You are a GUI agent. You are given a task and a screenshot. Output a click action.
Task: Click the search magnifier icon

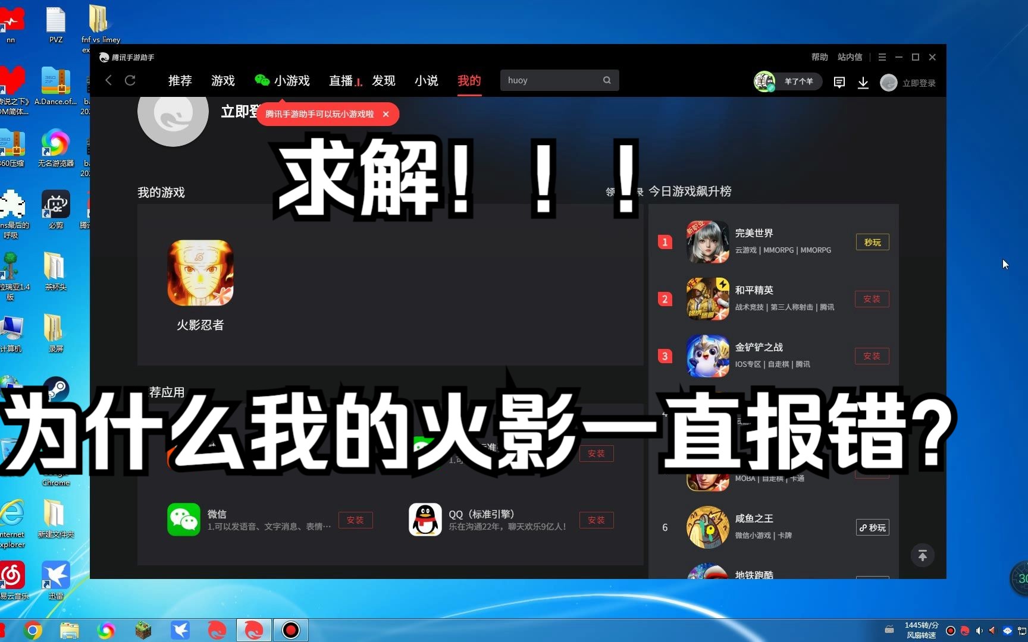[x=606, y=80]
